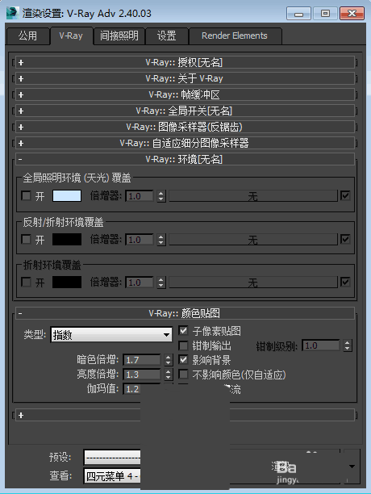Viewport: 371px width, 494px height.
Task: Pick the light blue skylight color swatch
Action: click(x=67, y=196)
